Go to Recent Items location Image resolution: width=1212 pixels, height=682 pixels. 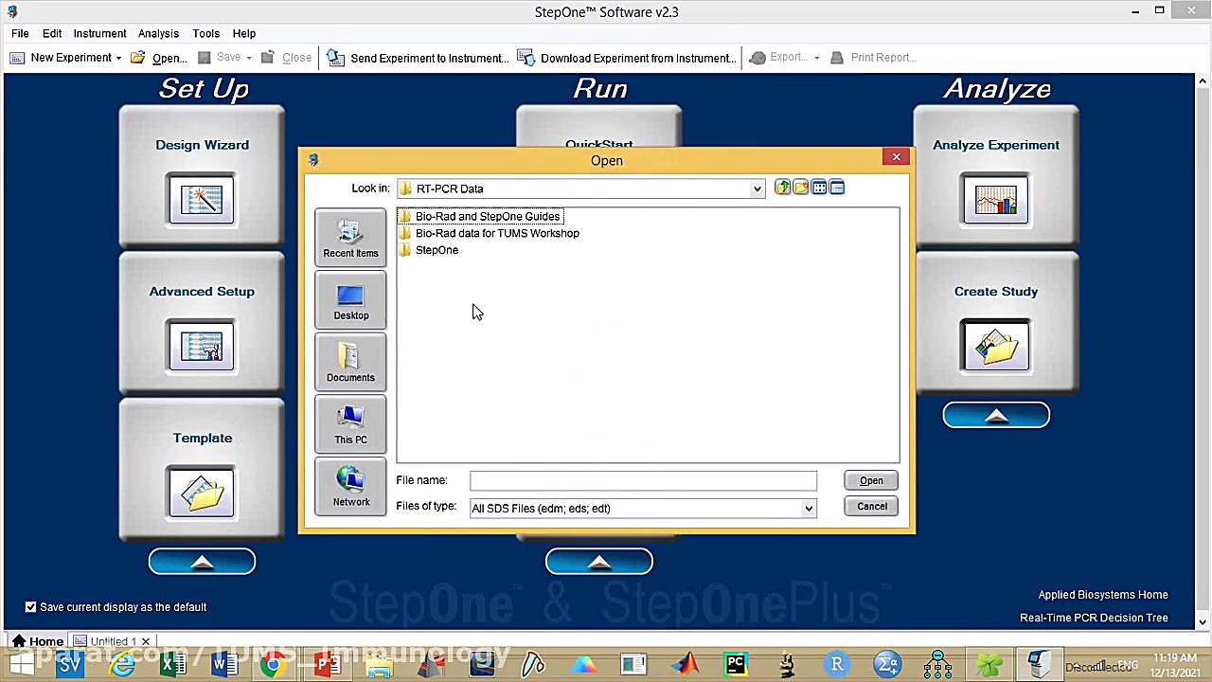coord(350,237)
